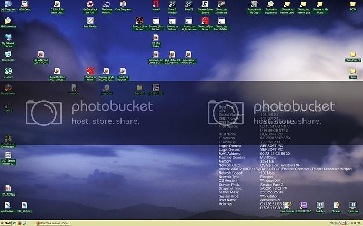
Task: Select the Counter-Strike Source icon
Action: coord(205,5)
